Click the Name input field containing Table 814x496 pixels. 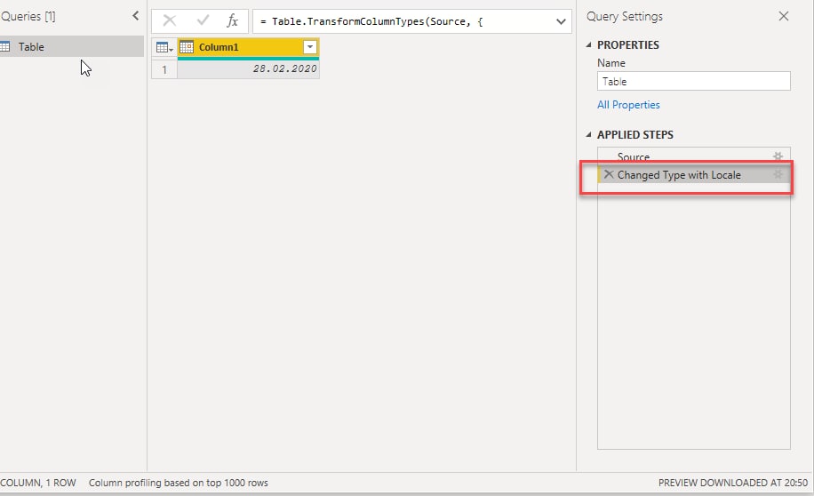pyautogui.click(x=693, y=81)
